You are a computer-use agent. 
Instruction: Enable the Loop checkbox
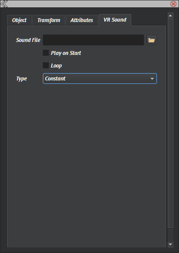coord(46,65)
